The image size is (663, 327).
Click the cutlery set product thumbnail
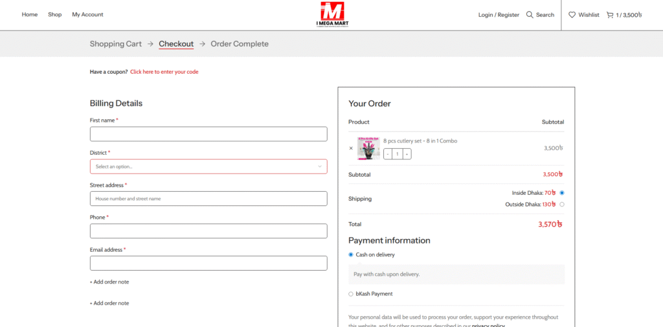click(x=368, y=148)
